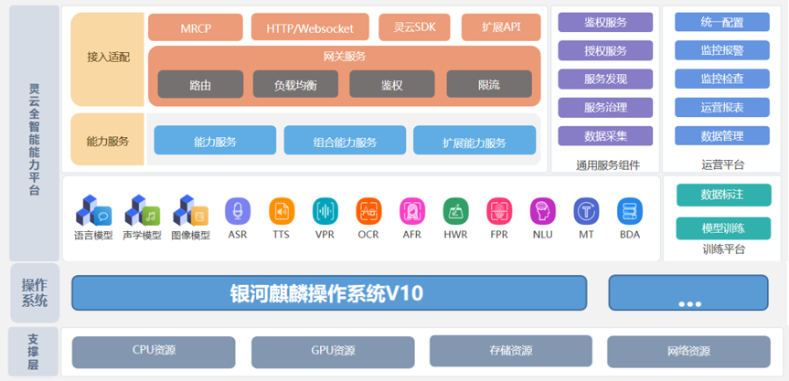Viewport: 789px width, 381px height.
Task: Select the FPR fingerprint icon
Action: click(x=499, y=211)
